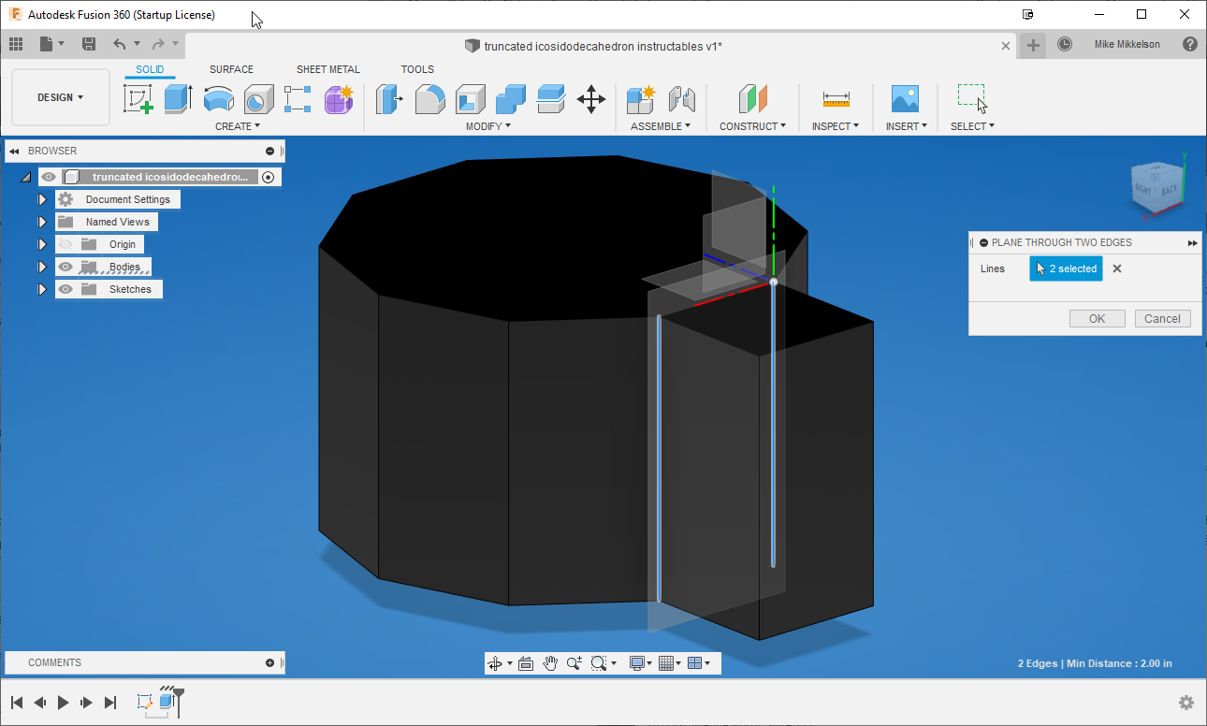Confirm plane creation with OK
1207x726 pixels.
1097,318
